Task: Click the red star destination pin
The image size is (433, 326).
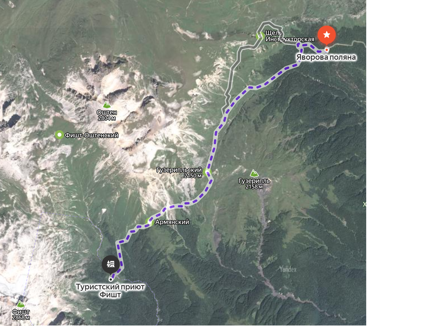Action: pos(327,35)
